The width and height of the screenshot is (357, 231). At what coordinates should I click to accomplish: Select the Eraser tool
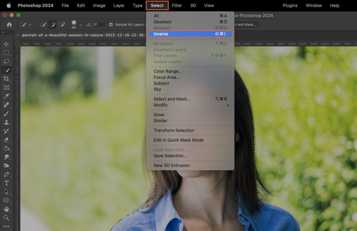click(7, 140)
